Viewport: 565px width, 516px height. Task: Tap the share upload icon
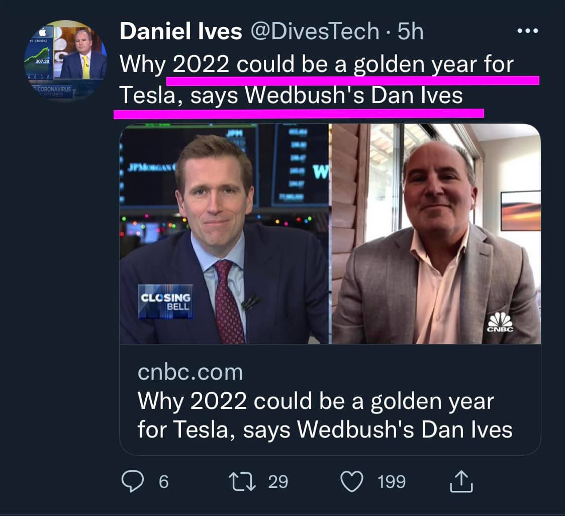coord(460,481)
